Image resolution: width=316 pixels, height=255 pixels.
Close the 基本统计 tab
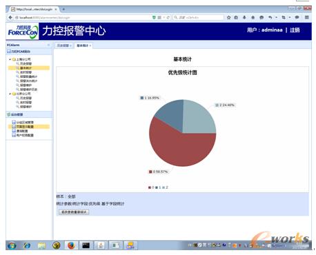90,45
